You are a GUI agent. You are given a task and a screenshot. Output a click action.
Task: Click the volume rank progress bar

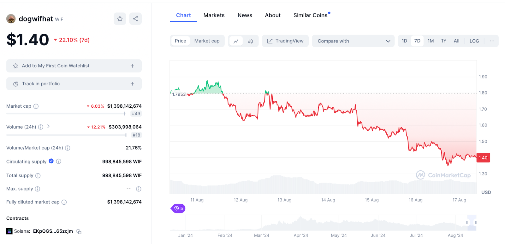point(67,135)
